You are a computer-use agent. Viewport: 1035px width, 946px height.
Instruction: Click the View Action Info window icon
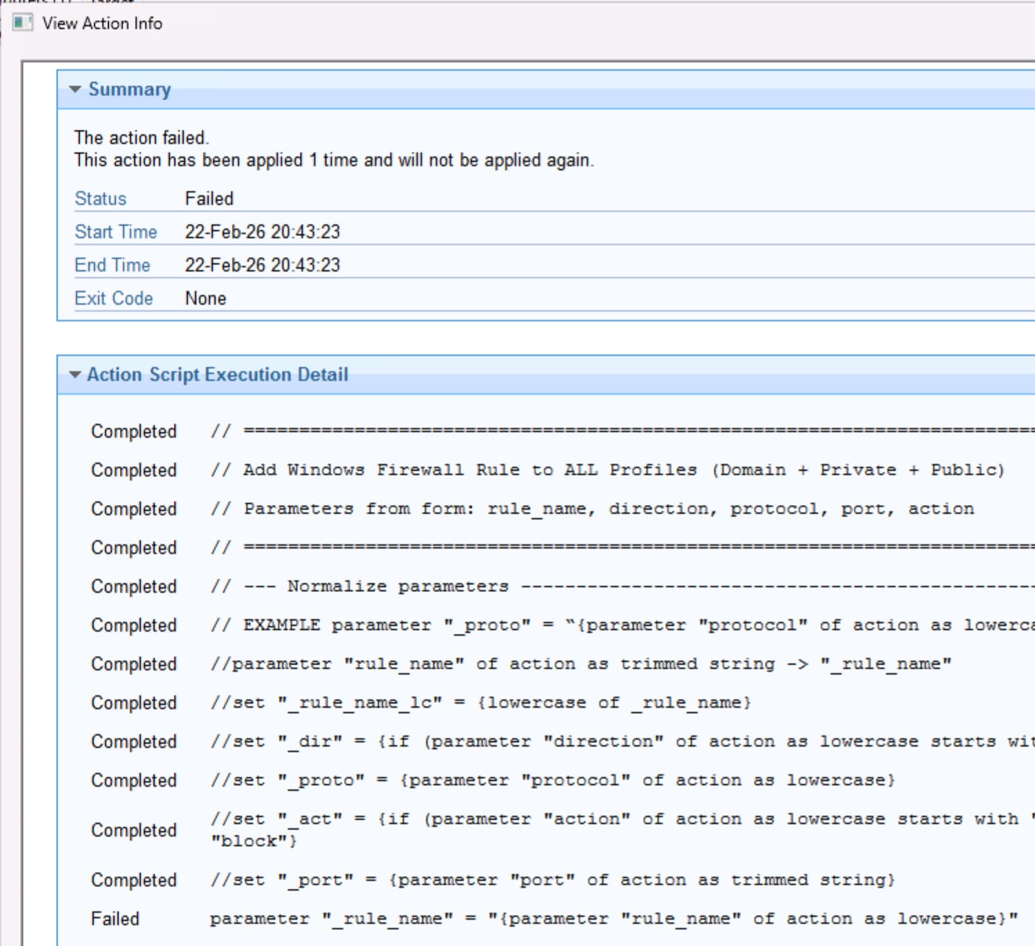[x=22, y=23]
